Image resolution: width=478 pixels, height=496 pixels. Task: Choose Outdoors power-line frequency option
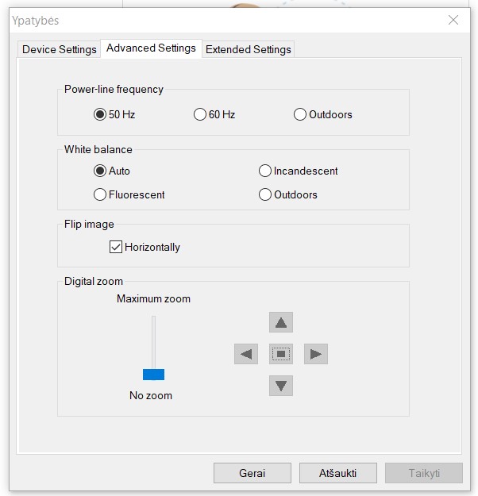[x=300, y=114]
